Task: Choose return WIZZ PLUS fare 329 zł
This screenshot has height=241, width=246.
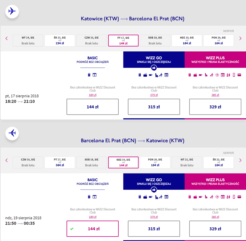Action: tap(215, 229)
